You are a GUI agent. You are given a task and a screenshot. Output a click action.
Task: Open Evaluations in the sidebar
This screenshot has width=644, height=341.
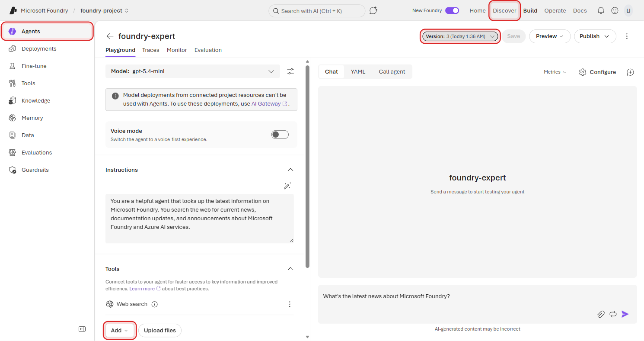[48, 153]
